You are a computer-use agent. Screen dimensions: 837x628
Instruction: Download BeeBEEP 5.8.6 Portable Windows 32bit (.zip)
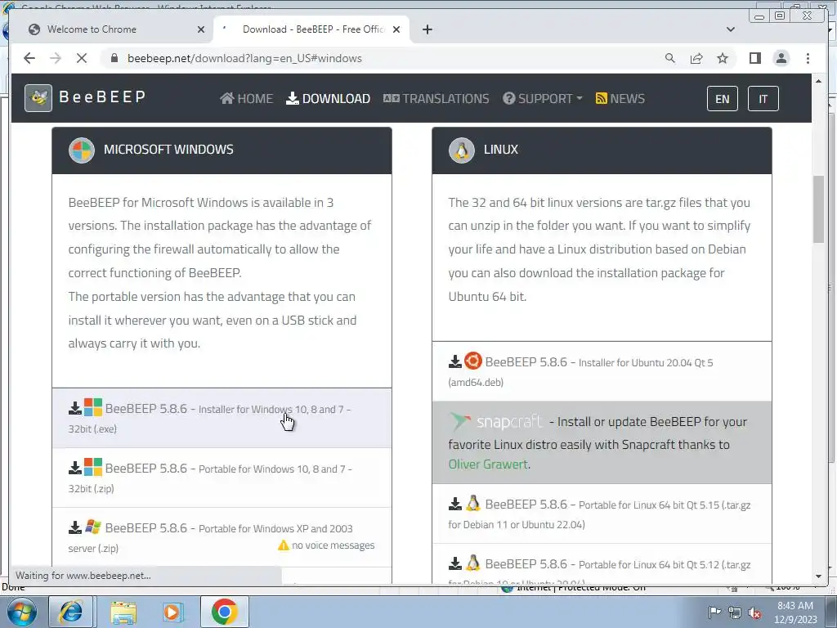point(222,478)
